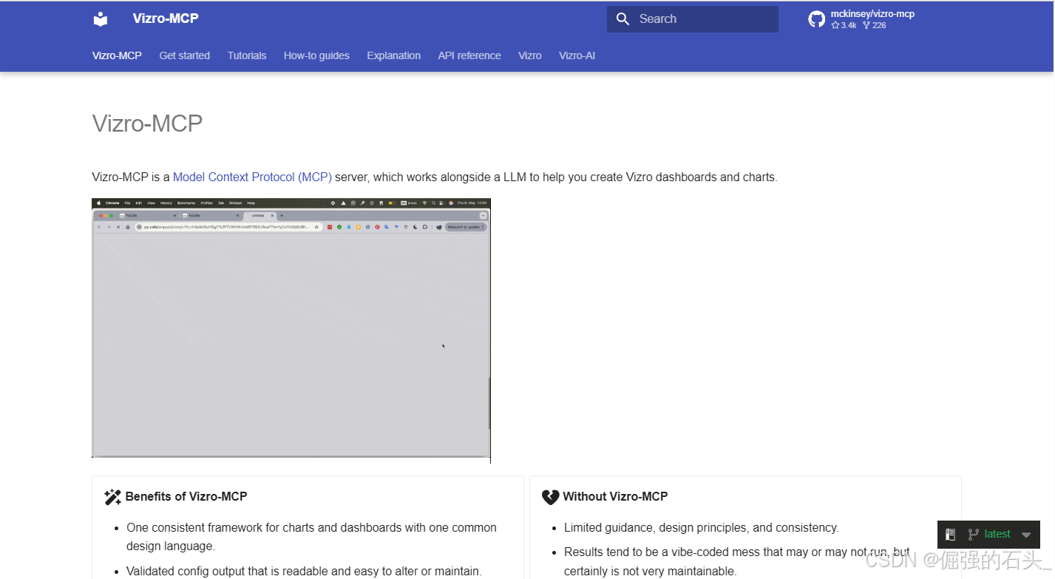The width and height of the screenshot is (1055, 579).
Task: Select the latest version label
Action: [x=997, y=534]
